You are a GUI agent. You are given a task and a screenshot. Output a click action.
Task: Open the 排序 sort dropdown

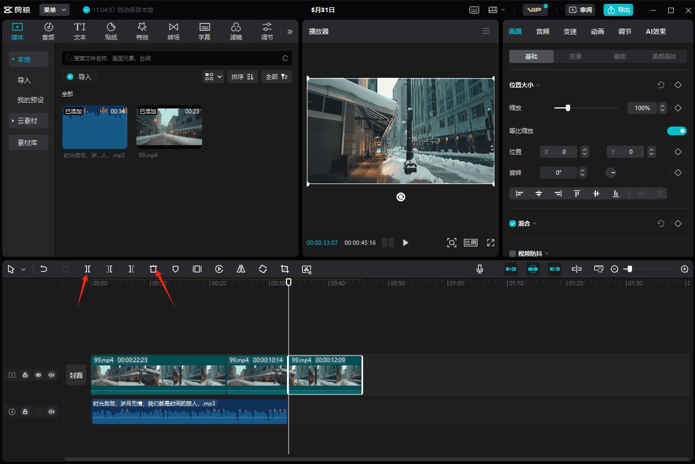(242, 77)
